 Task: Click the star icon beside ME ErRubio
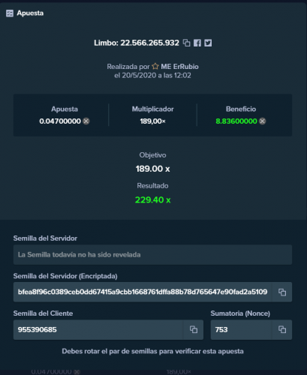coord(155,66)
